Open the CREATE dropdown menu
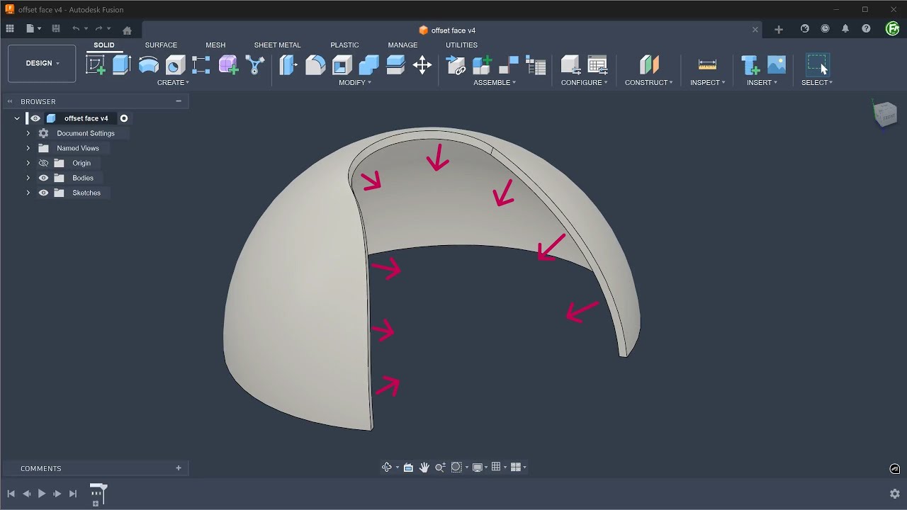Image resolution: width=907 pixels, height=510 pixels. 173,83
